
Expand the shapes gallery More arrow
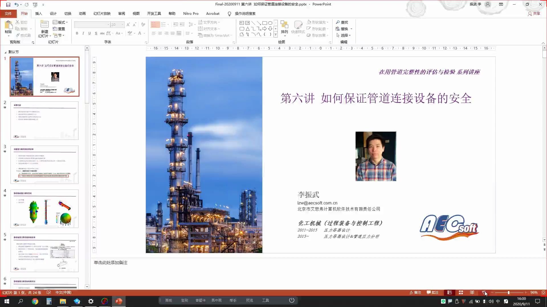[275, 35]
